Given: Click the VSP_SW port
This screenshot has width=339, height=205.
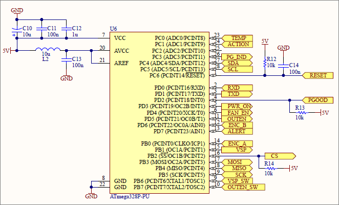Looking at the screenshot, I should coord(237,181).
